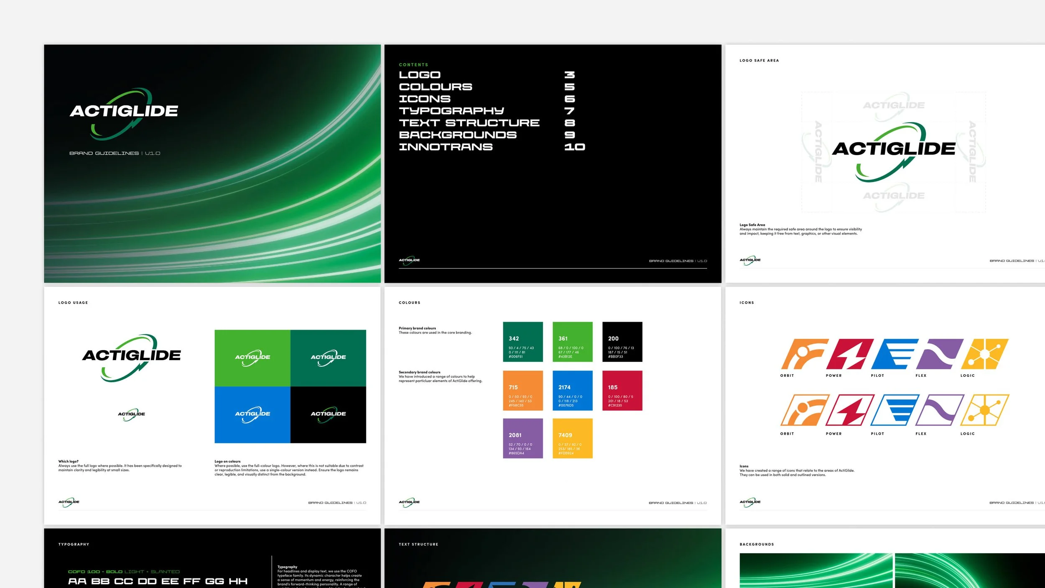
Task: Select the red 185 colour swatch
Action: pos(622,391)
